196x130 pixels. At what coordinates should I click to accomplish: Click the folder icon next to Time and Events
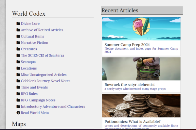pos(18,87)
